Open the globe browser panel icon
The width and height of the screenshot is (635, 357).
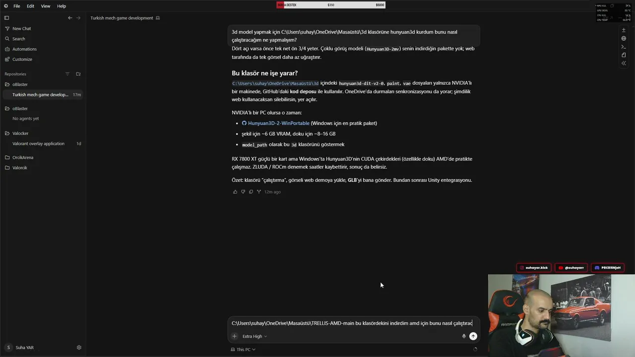click(x=624, y=38)
